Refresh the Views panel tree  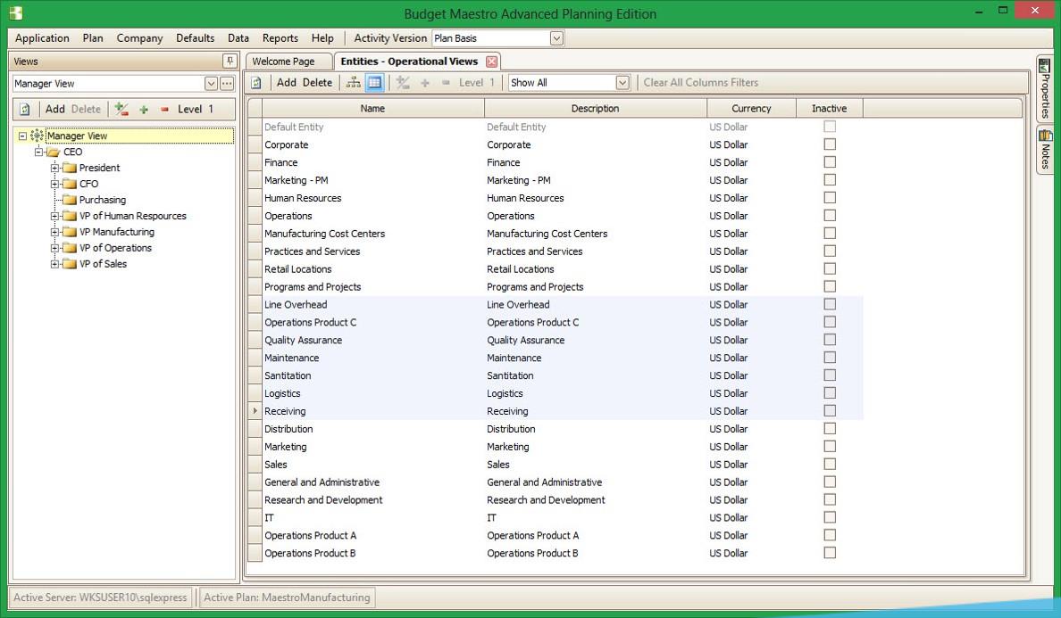pos(25,110)
